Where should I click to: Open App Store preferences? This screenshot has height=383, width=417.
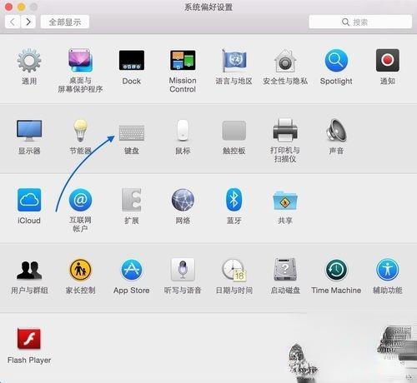tap(132, 270)
